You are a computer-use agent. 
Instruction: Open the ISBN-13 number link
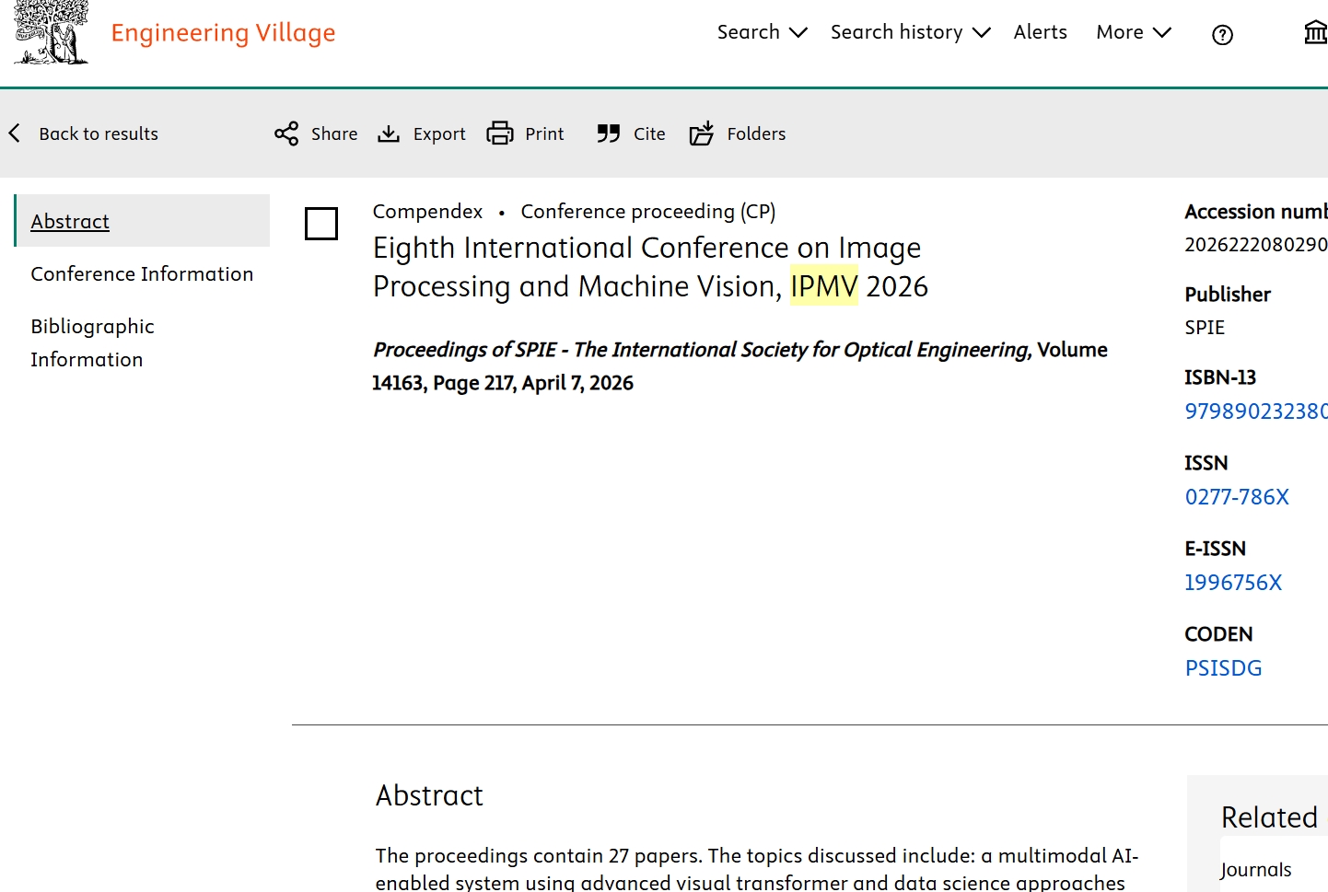[x=1256, y=411]
